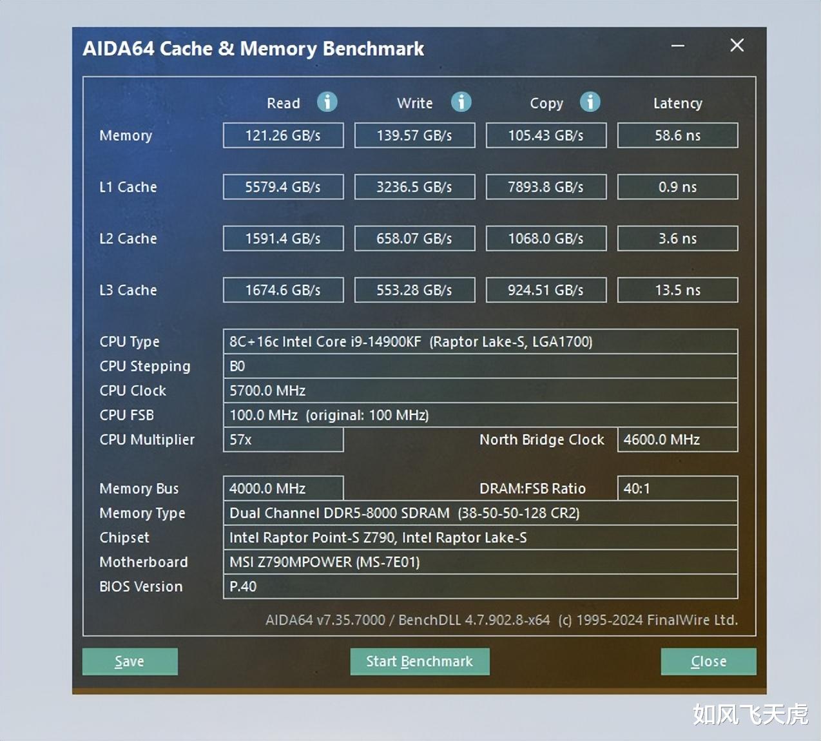Click the CPU Clock 5700.0 MHz field
821x741 pixels.
(x=480, y=390)
